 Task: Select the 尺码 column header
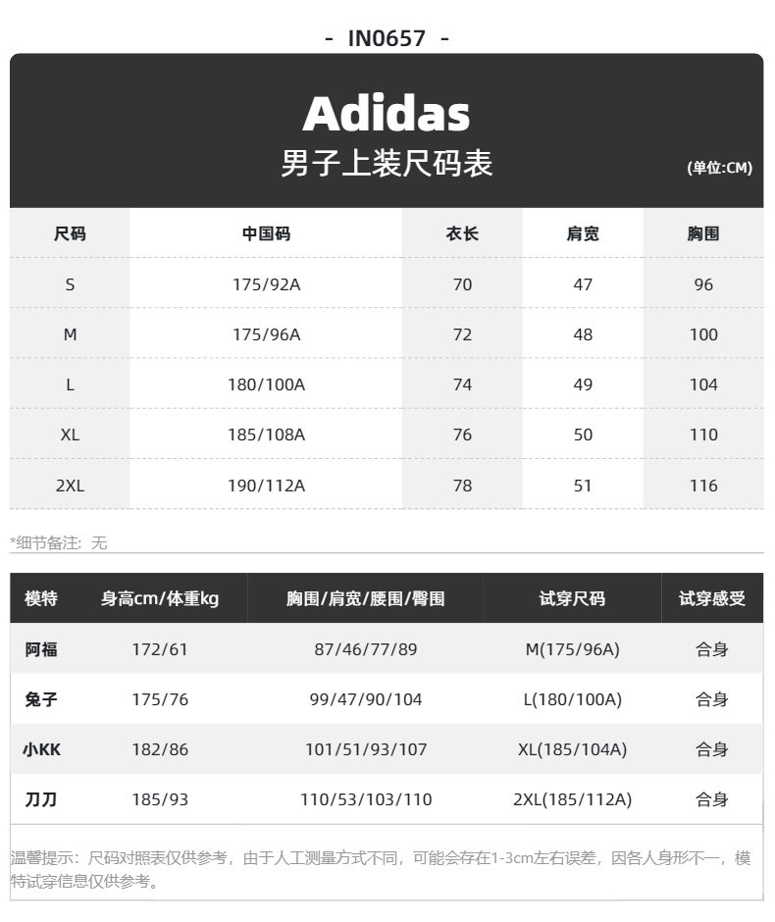[x=70, y=233]
